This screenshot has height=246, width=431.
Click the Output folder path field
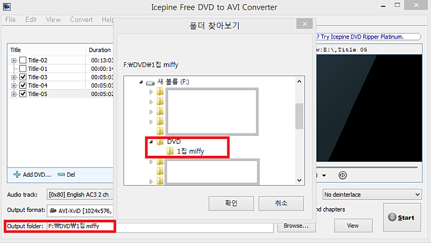[161, 226]
